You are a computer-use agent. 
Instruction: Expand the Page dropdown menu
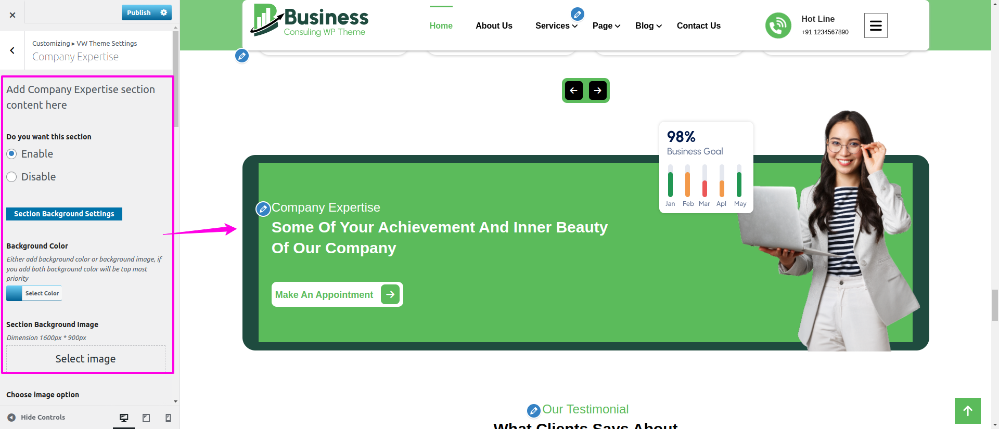click(x=606, y=26)
